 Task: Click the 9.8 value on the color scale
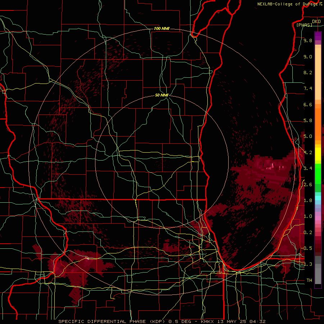pos(308,40)
